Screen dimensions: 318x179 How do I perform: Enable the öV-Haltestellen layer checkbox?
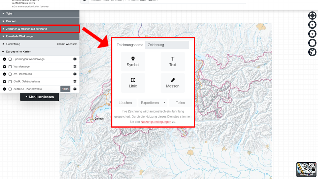pos(10,74)
